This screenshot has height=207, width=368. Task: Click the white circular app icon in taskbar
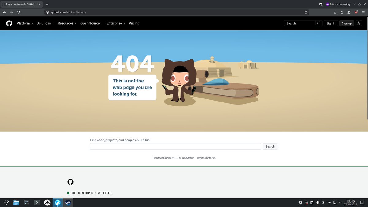tap(47, 202)
